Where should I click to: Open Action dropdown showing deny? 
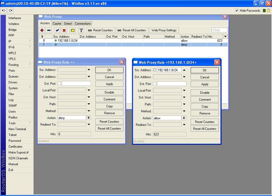(89, 118)
